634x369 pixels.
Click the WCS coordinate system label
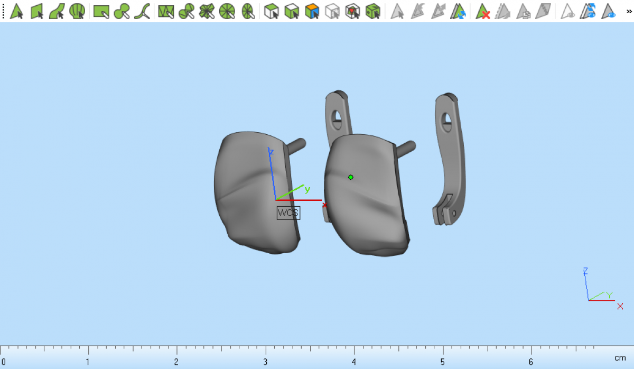[288, 213]
